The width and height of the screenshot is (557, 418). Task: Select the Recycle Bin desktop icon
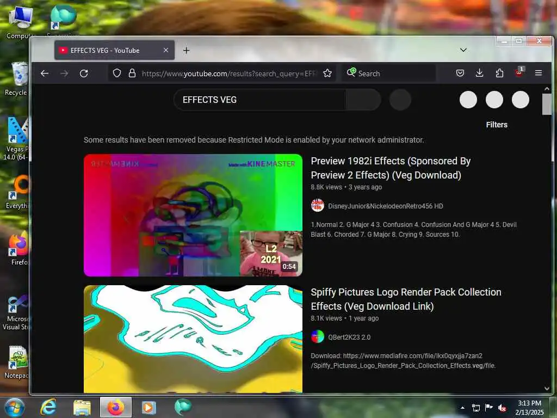point(16,79)
